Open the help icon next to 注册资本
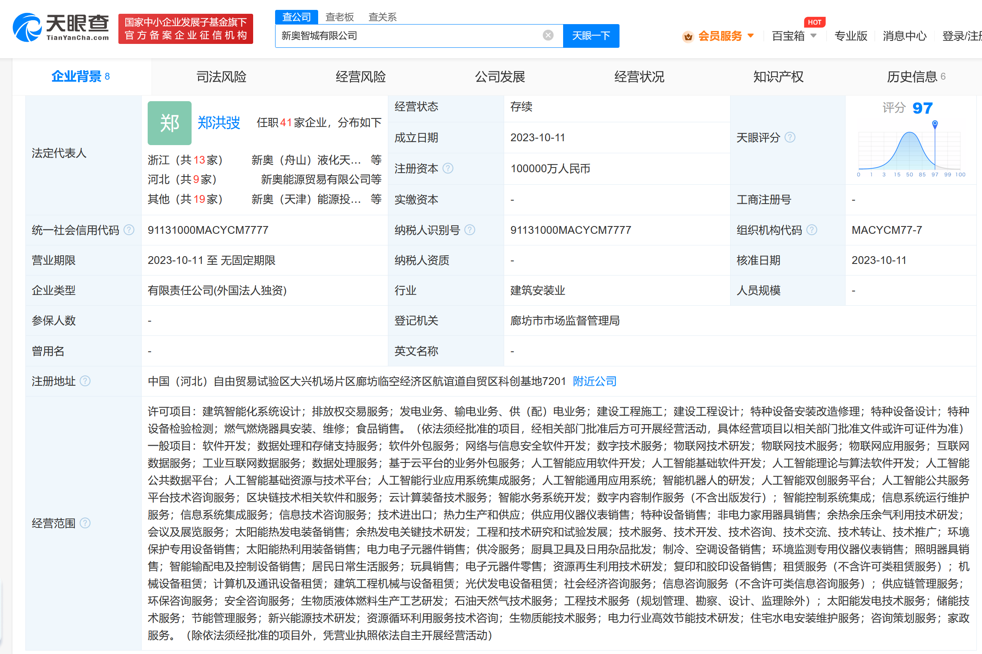The height and width of the screenshot is (654, 982). coord(448,168)
